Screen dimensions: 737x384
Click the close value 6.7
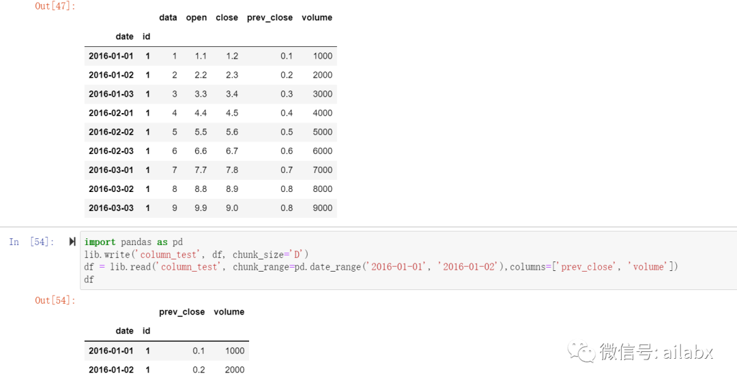pos(232,151)
